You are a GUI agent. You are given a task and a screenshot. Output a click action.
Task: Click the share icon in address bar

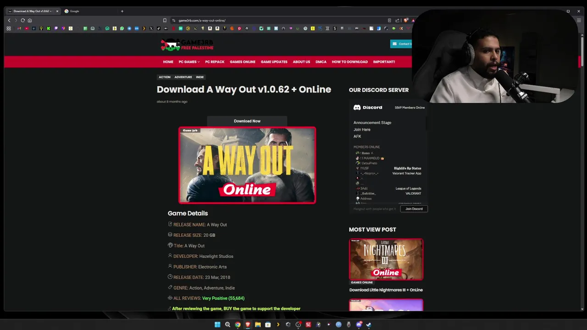397,20
